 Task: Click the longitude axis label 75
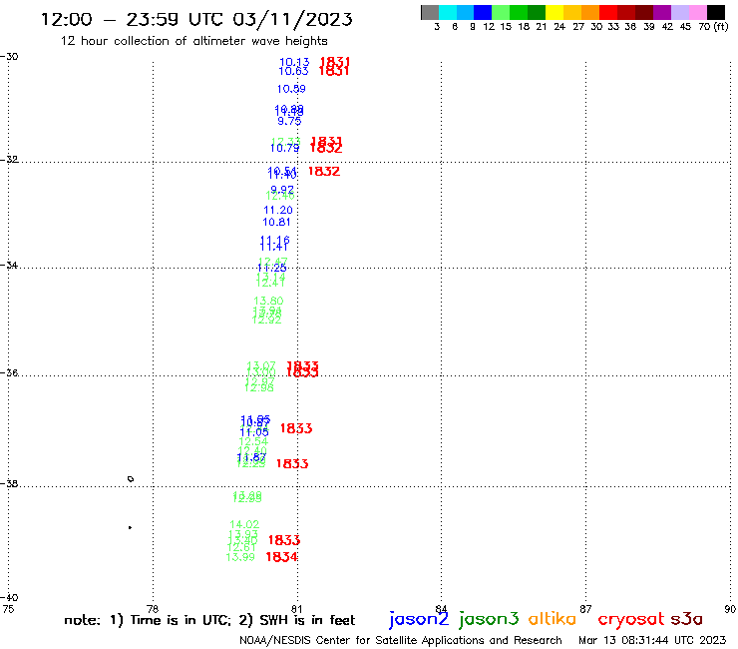[8, 609]
